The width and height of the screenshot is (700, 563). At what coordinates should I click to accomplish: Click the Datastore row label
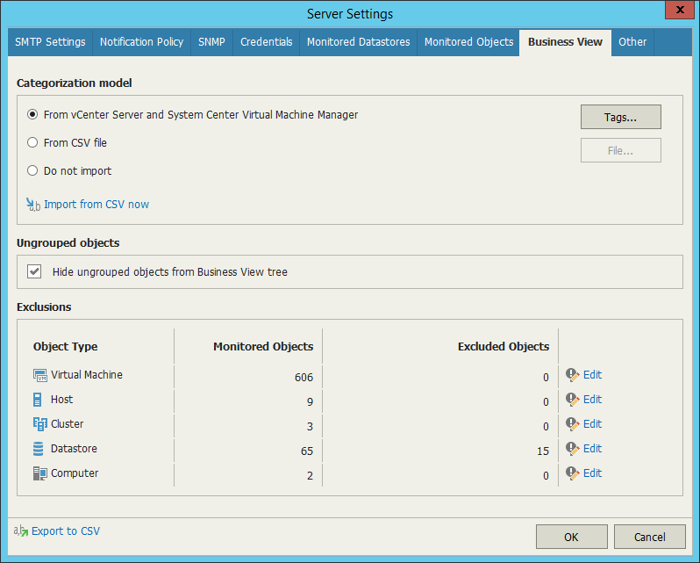click(74, 449)
